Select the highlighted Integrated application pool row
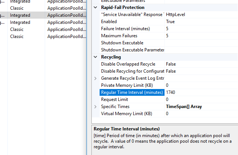The image size is (238, 155). click(20, 15)
